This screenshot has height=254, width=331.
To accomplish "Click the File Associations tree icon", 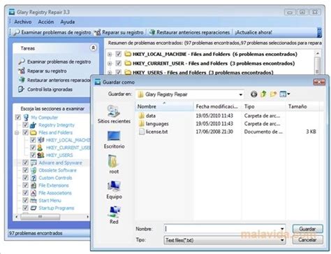I will click(x=34, y=193).
